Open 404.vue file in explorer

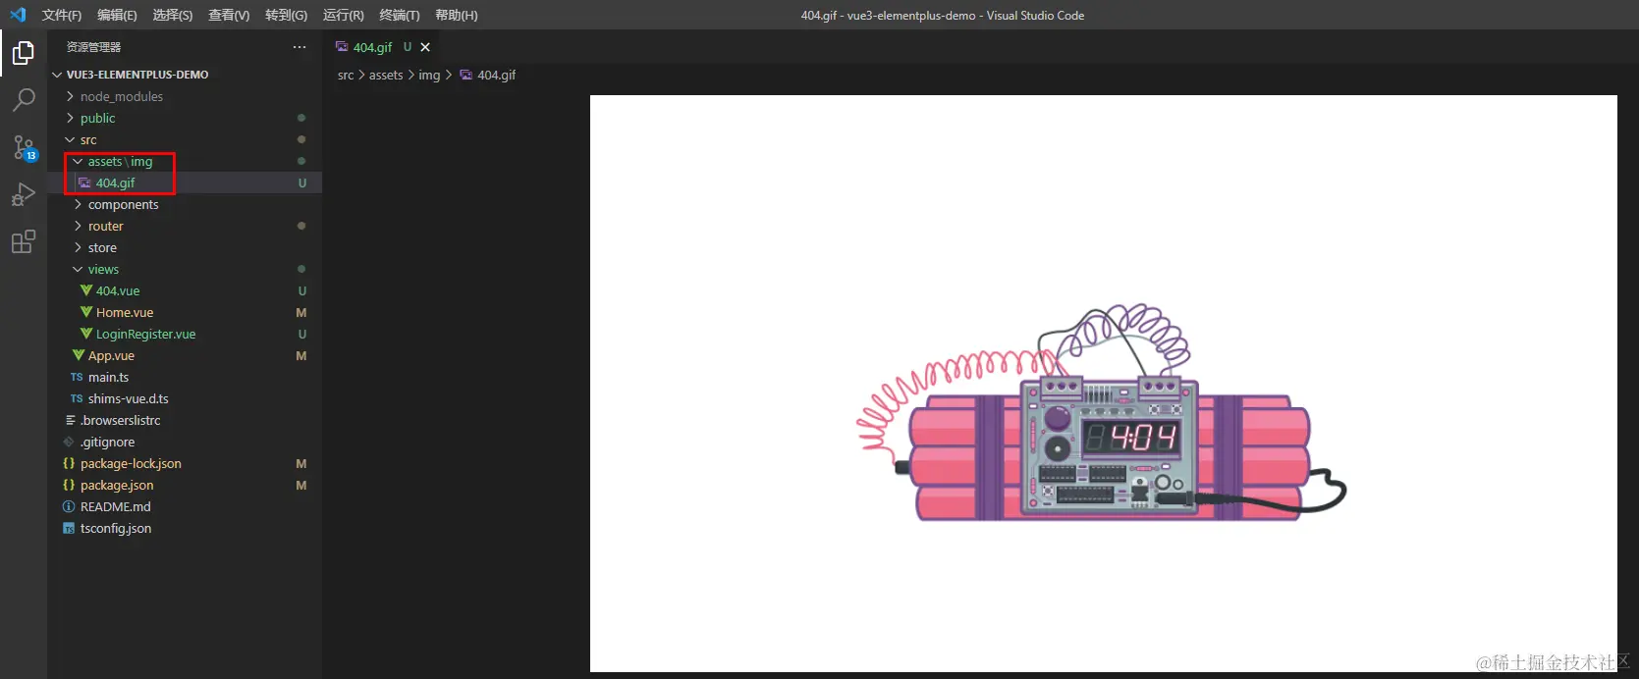118,290
